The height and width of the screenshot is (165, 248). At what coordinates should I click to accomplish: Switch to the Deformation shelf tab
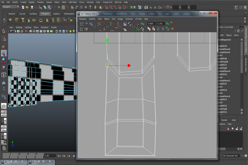point(69,14)
